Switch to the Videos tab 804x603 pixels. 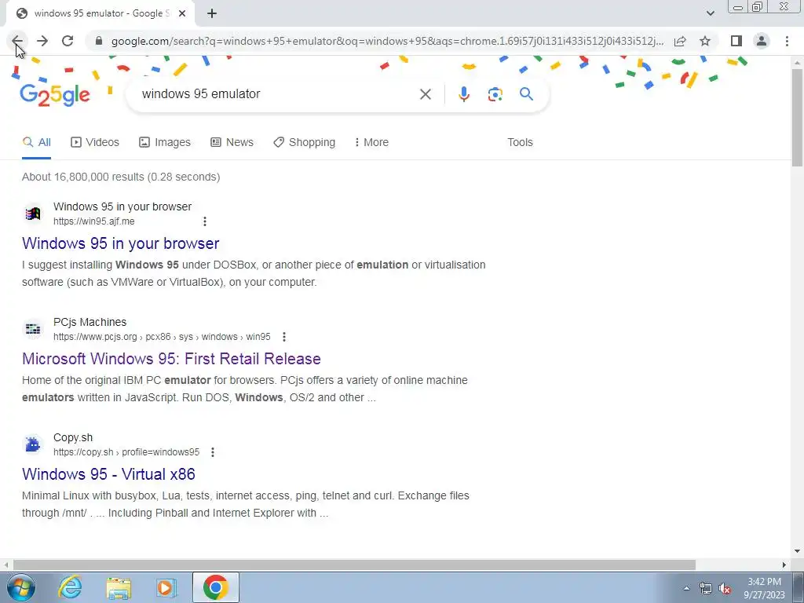(95, 143)
